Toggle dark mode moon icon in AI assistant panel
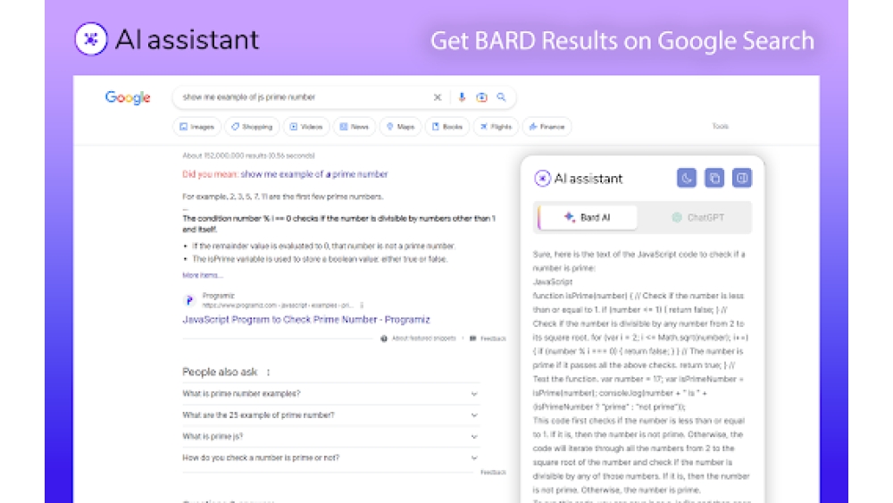The width and height of the screenshot is (893, 503). click(687, 179)
